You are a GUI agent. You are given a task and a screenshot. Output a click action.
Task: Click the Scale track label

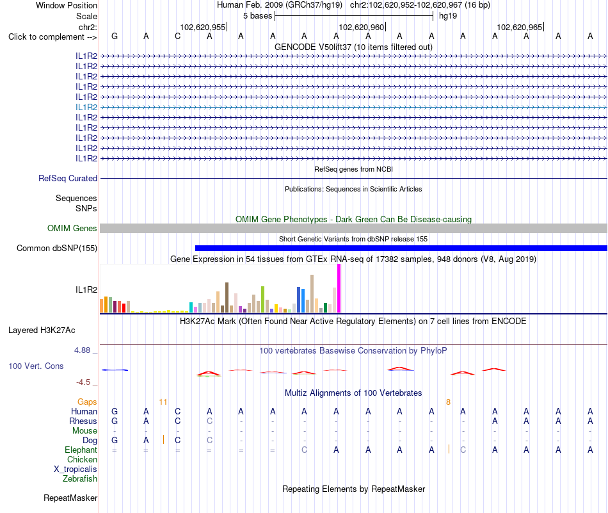[x=86, y=16]
